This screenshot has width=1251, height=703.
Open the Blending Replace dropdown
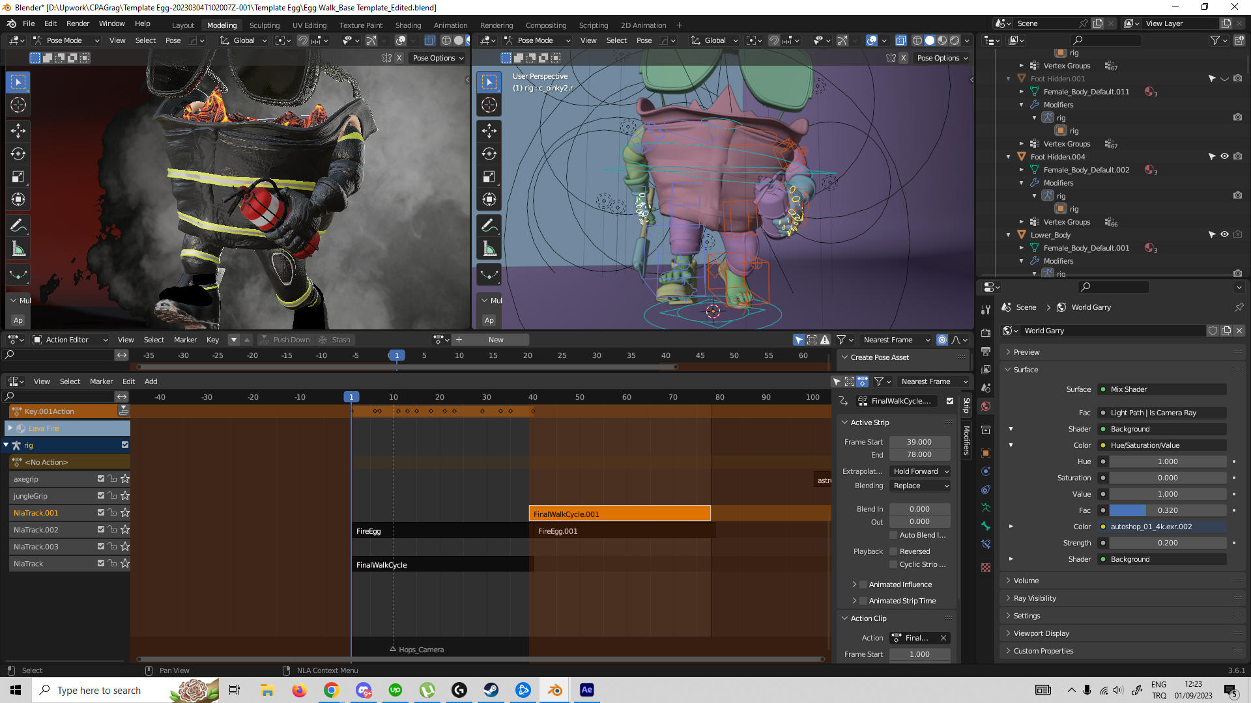(x=920, y=486)
